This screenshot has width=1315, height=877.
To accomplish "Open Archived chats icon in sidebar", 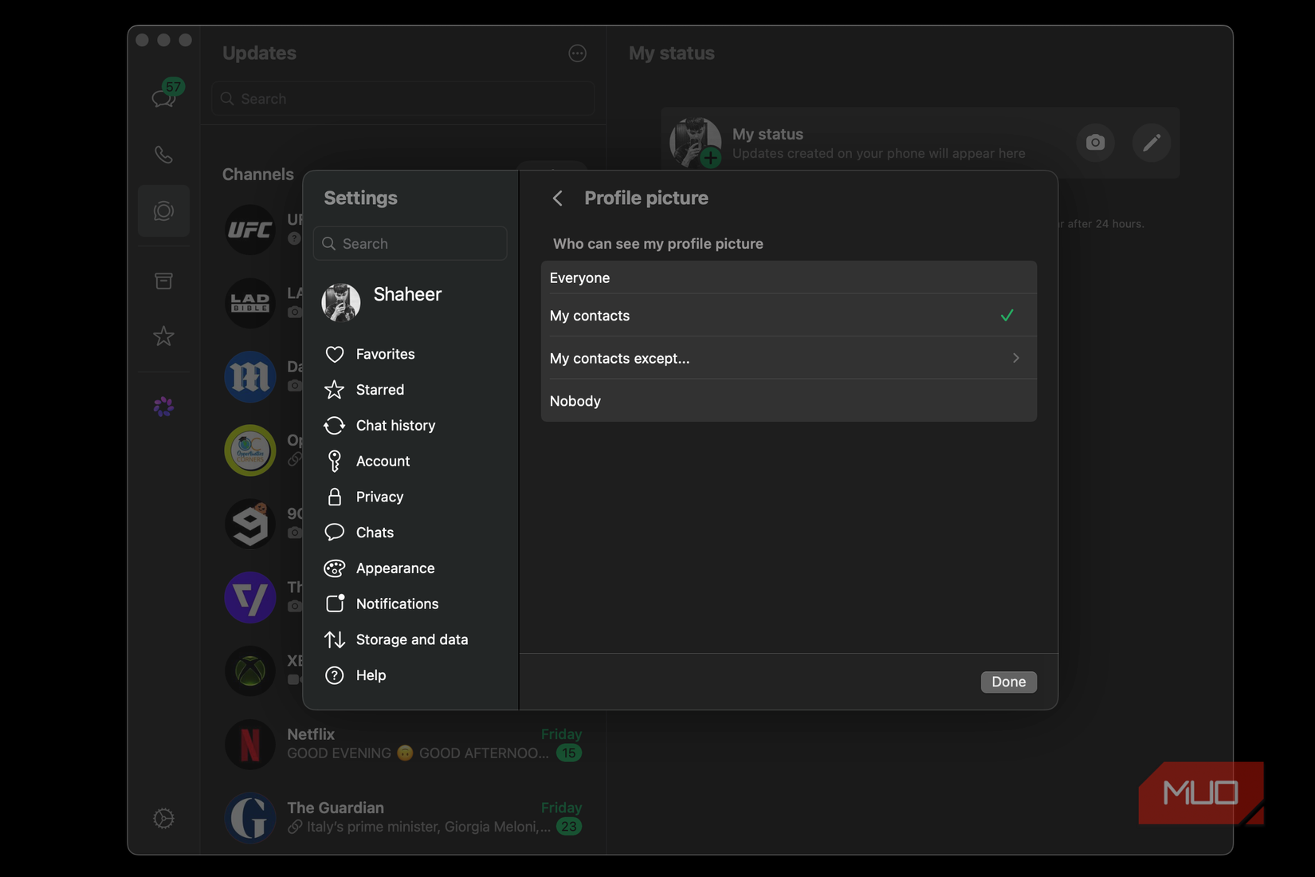I will (163, 281).
